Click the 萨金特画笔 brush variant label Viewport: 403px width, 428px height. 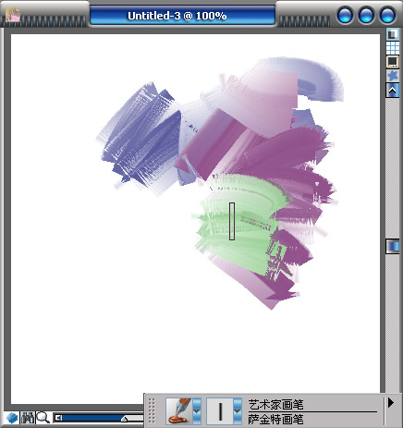coord(276,419)
